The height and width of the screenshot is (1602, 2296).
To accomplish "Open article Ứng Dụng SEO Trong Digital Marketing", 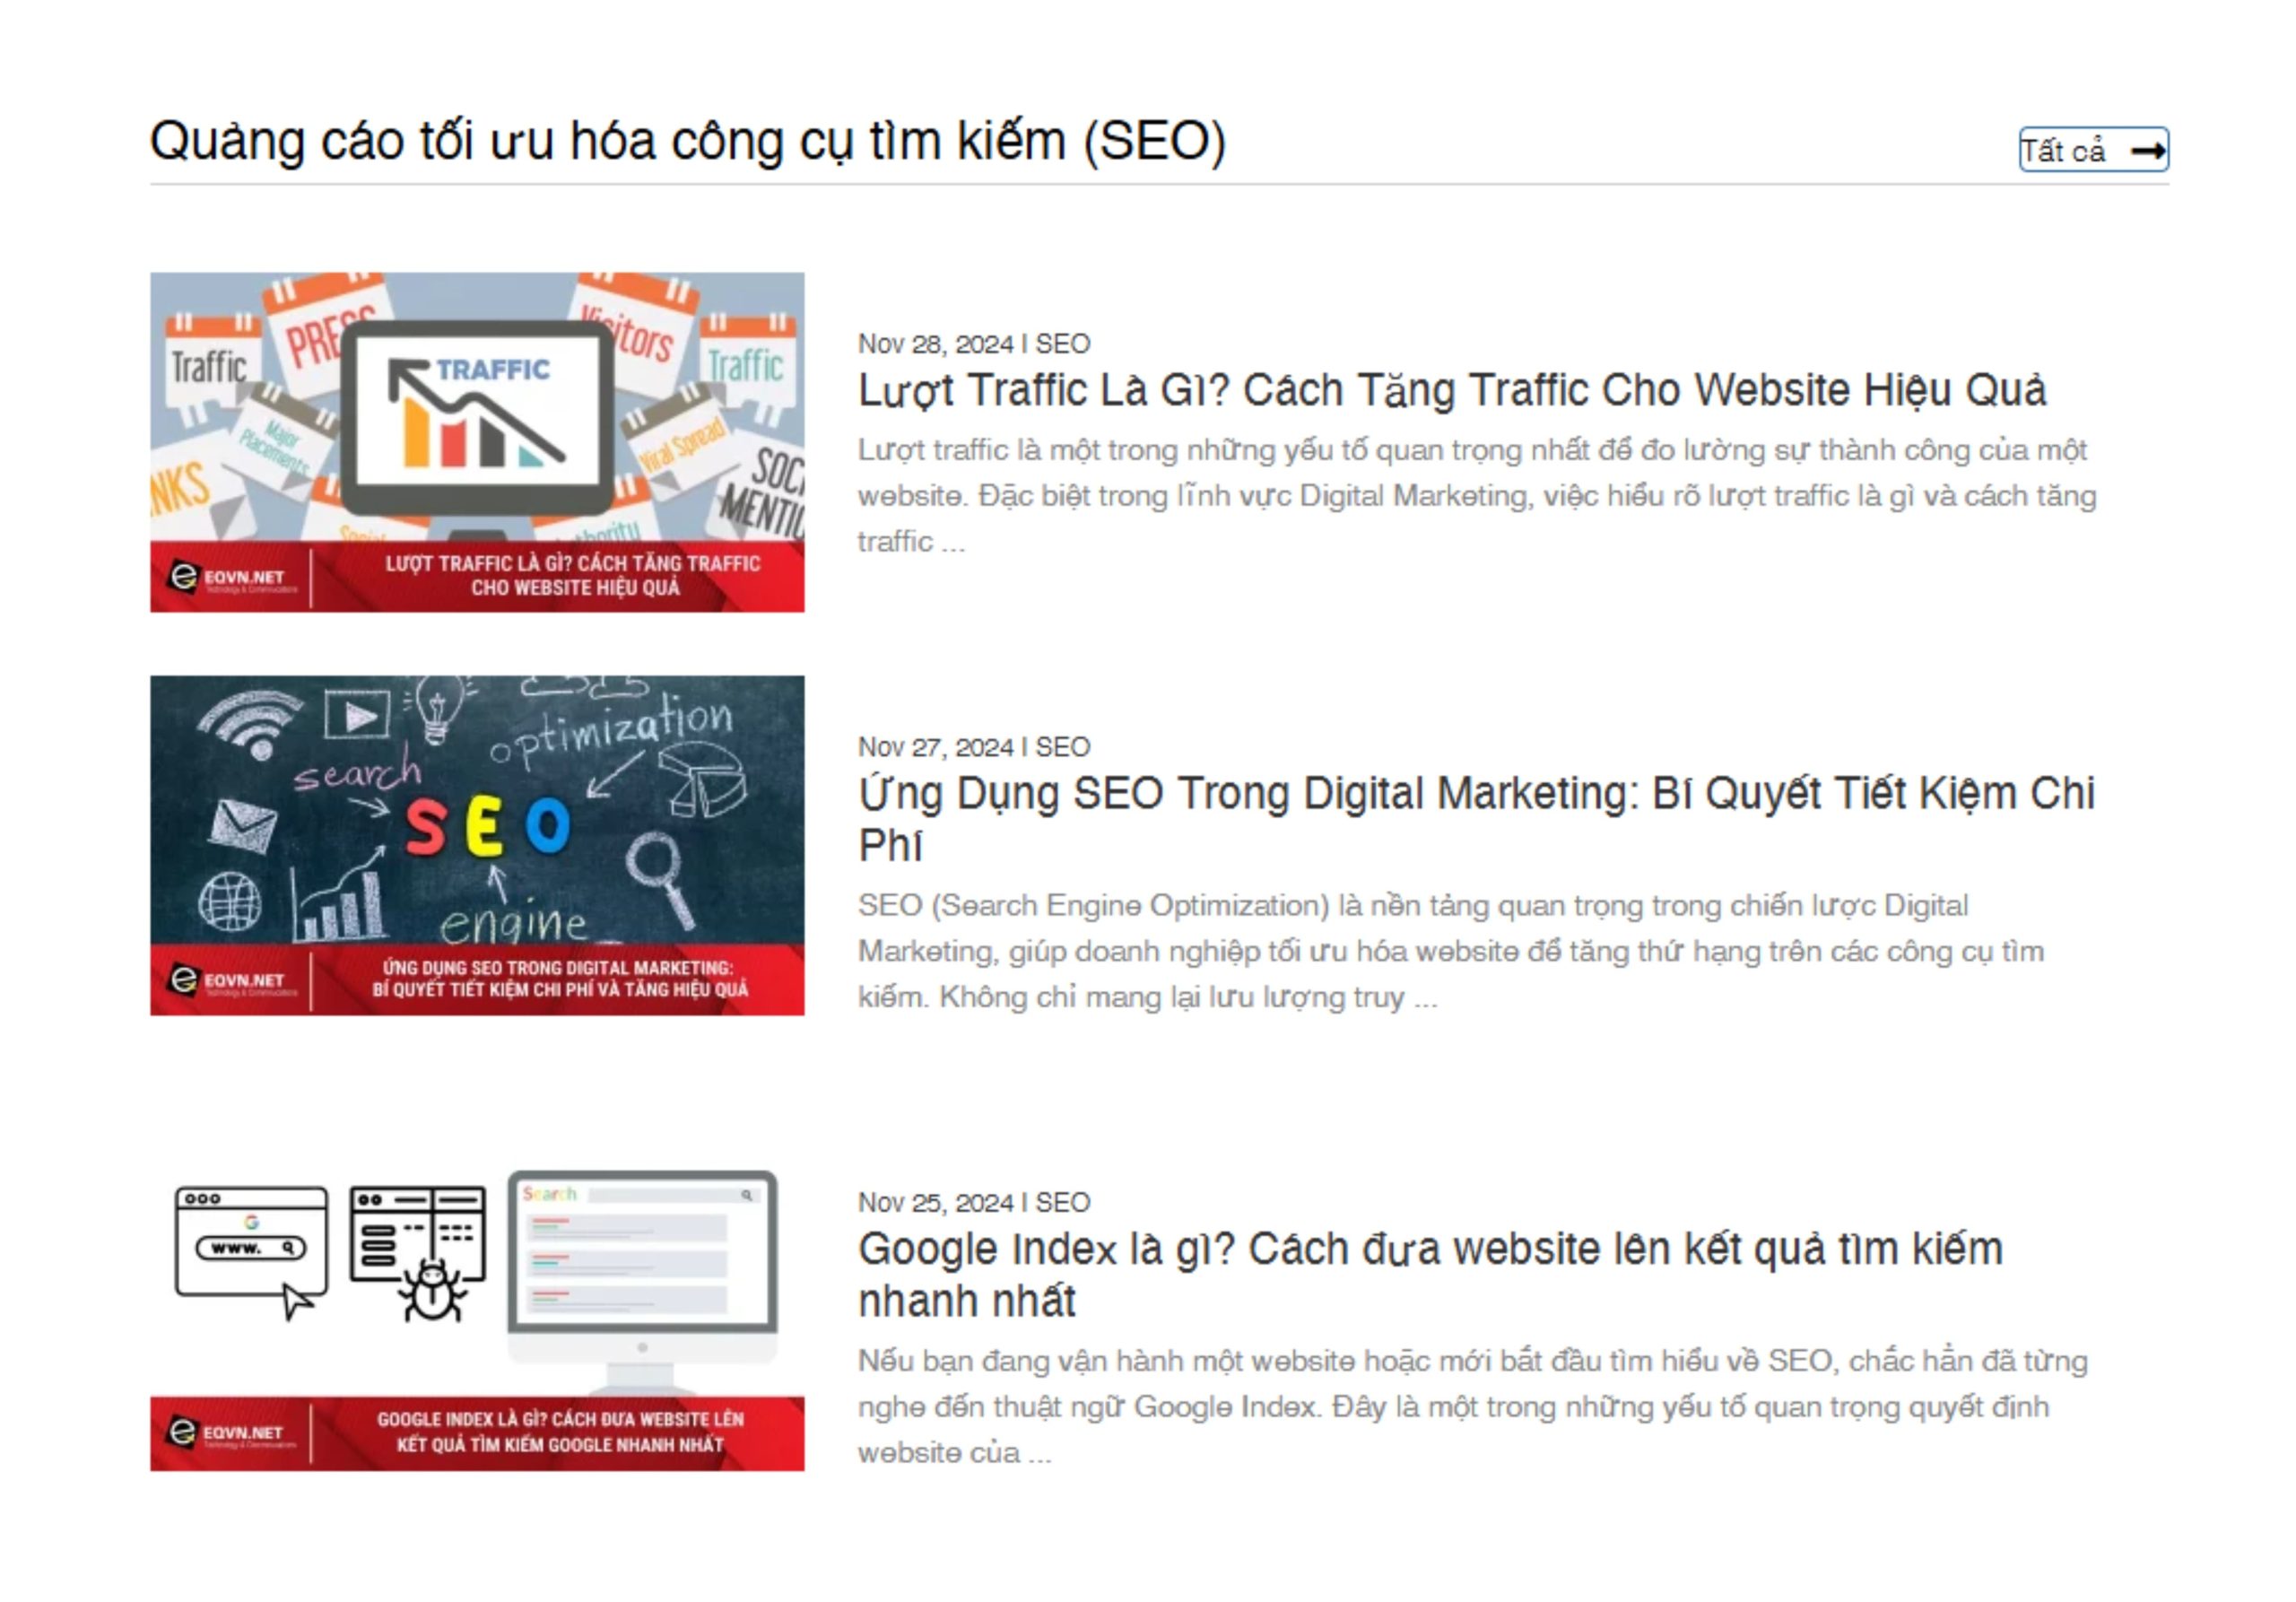I will tap(1476, 820).
